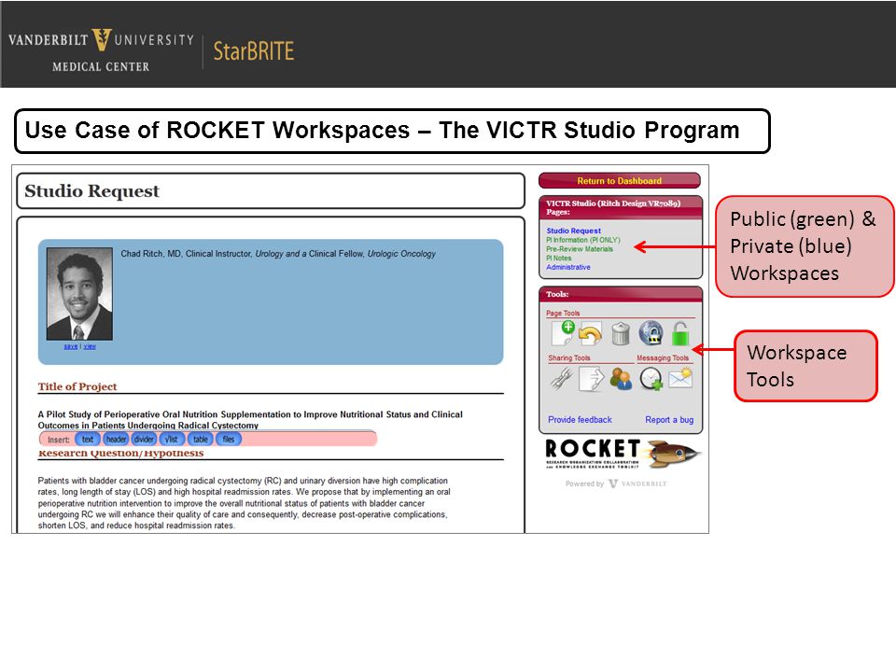Click the 'Chad Ritch, MD, Clinical Instructor' text
The image size is (896, 672).
186,254
